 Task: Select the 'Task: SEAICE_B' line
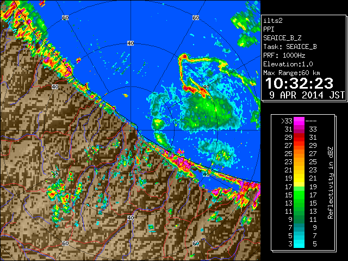point(290,47)
